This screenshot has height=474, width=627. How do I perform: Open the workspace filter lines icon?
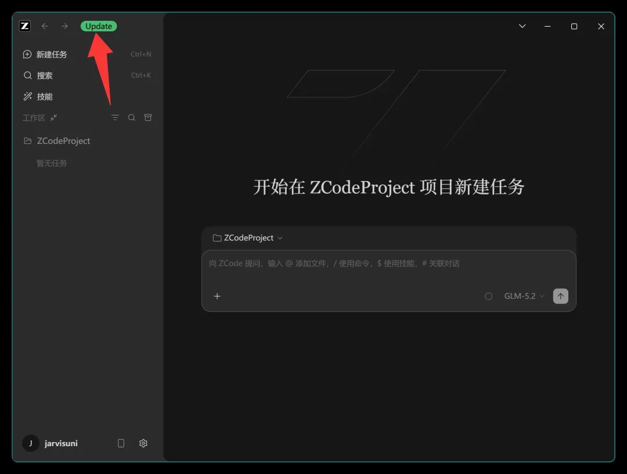coord(115,118)
